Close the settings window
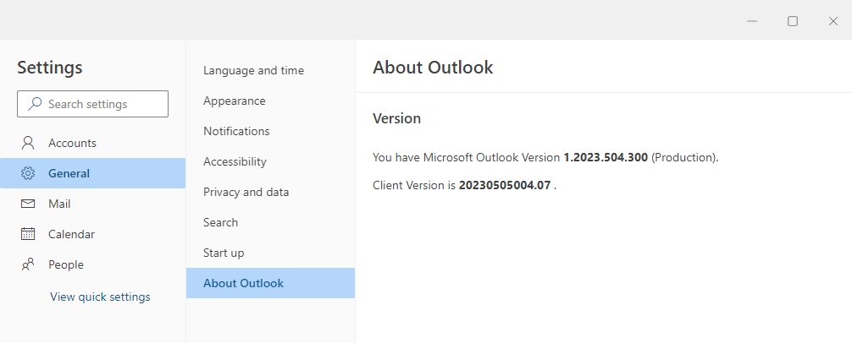The height and width of the screenshot is (343, 852). tap(833, 20)
